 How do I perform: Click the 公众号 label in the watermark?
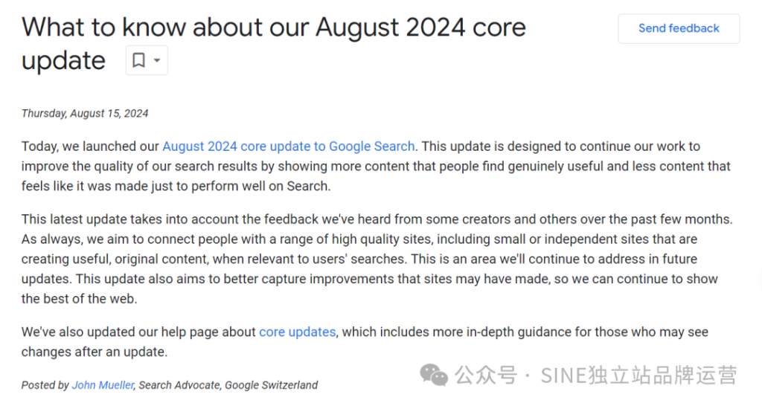485,376
